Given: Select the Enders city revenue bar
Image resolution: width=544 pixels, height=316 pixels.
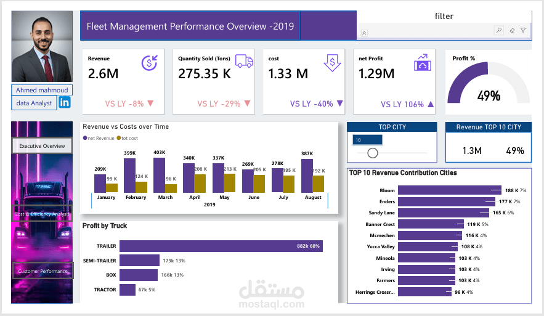Looking at the screenshot, I should 447,201.
